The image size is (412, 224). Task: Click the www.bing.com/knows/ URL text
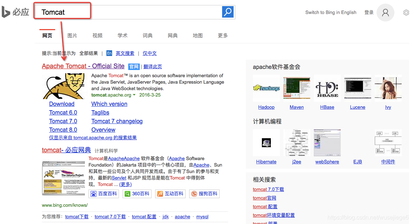click(x=65, y=205)
